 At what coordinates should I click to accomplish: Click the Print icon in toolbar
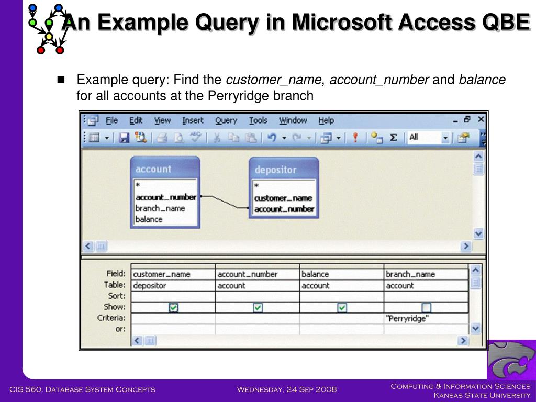[x=161, y=138]
